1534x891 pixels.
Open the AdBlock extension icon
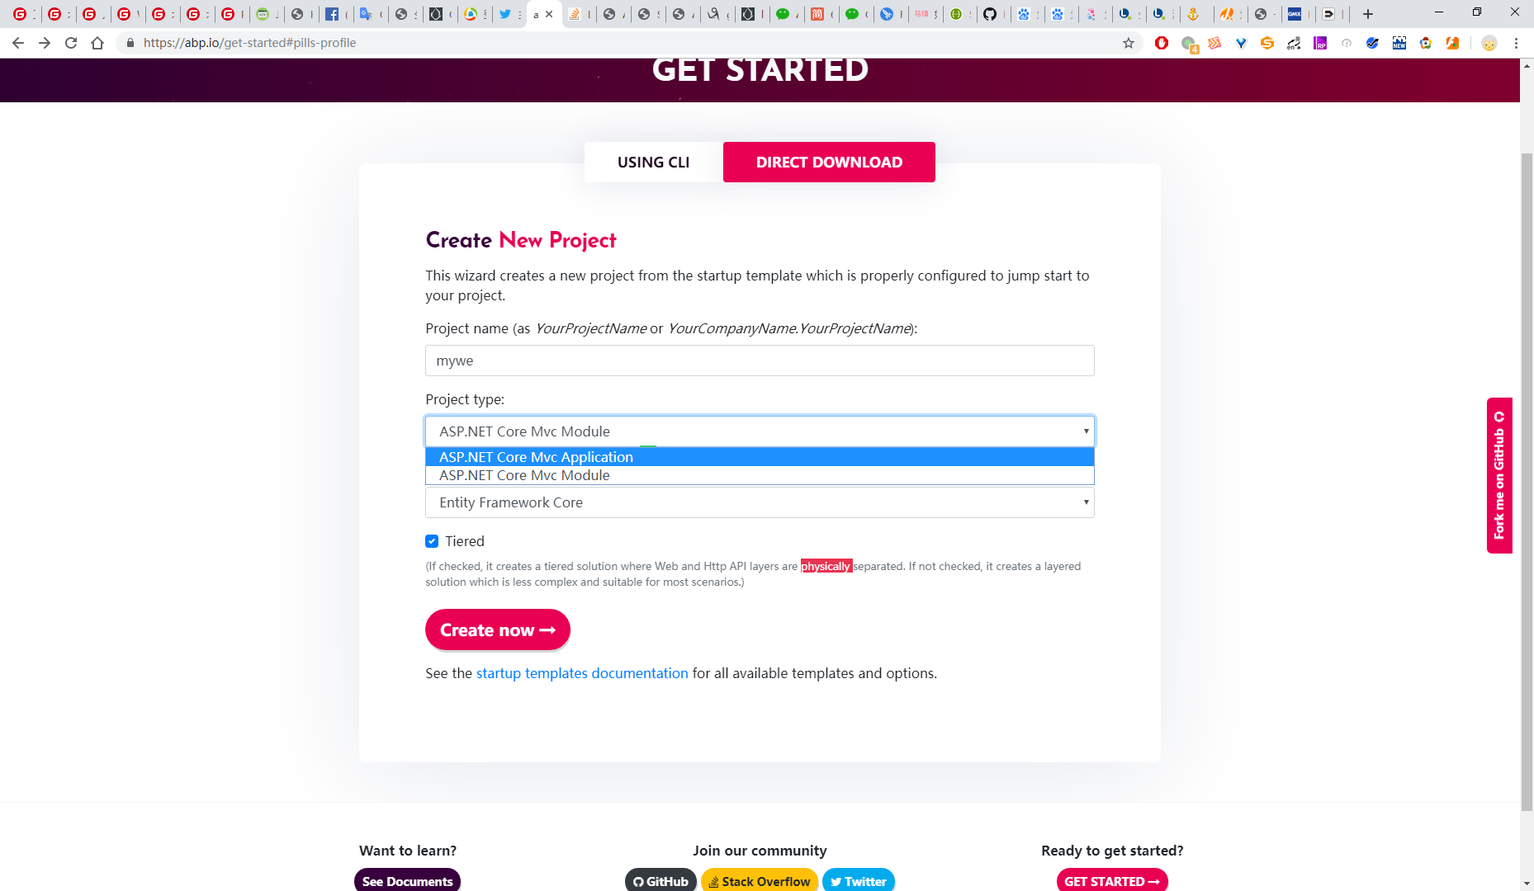click(1162, 42)
